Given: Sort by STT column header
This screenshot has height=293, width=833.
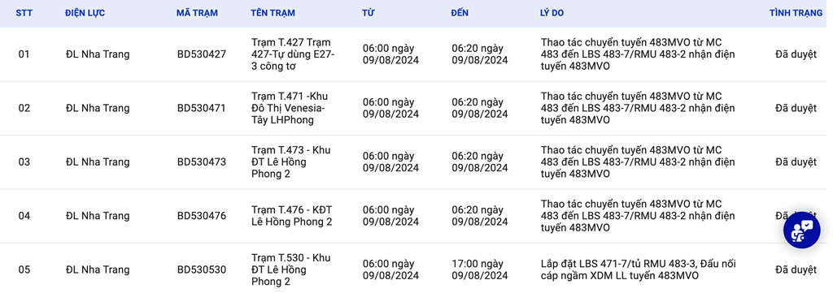Looking at the screenshot, I should (24, 13).
